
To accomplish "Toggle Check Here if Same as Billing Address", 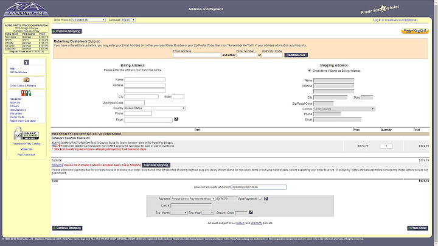I will pyautogui.click(x=310, y=71).
